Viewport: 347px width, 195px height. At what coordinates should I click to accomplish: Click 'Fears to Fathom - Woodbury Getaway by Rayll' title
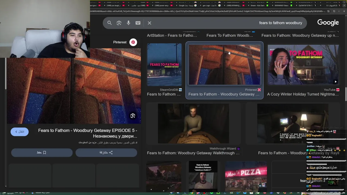pyautogui.click(x=299, y=153)
